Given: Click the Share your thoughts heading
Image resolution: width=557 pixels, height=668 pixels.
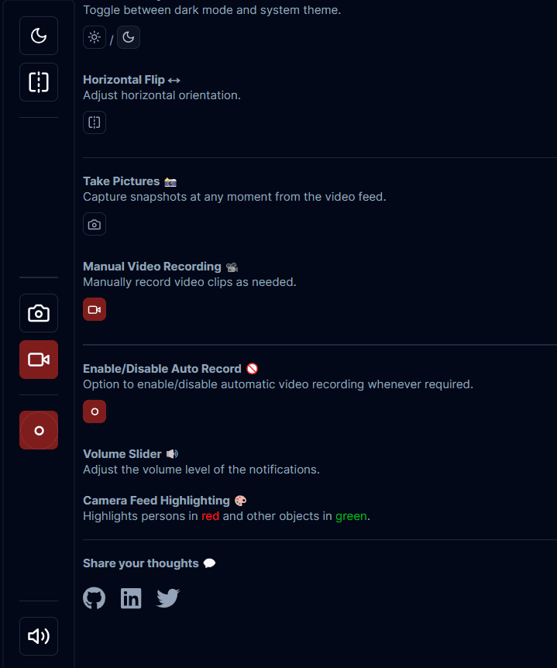Looking at the screenshot, I should [x=141, y=563].
